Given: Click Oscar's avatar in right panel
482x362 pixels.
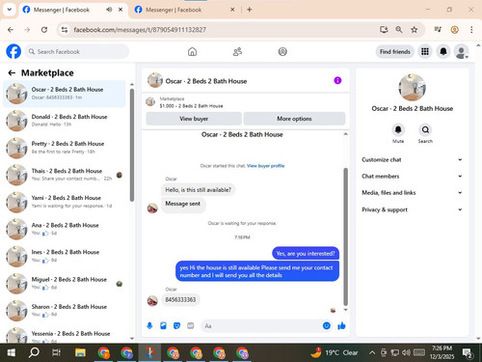Looking at the screenshot, I should 412,87.
